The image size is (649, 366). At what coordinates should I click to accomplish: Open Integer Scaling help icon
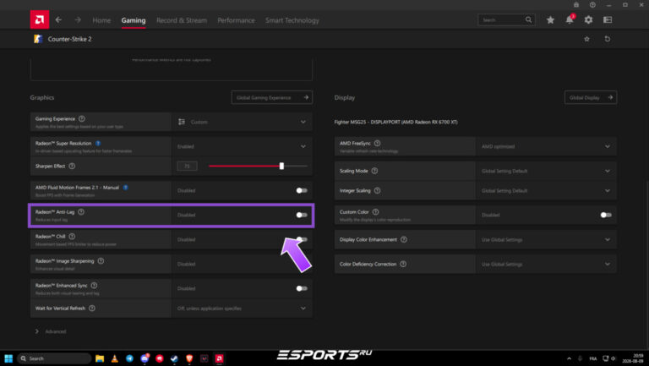coord(377,190)
